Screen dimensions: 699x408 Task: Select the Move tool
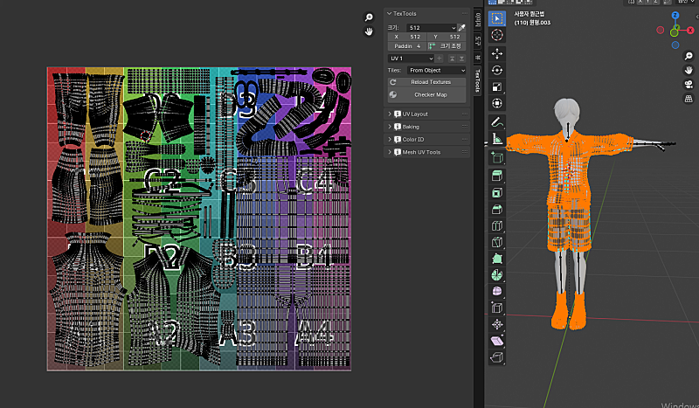coord(497,54)
